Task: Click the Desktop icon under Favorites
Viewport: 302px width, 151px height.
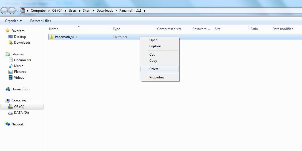Action: 11,37
